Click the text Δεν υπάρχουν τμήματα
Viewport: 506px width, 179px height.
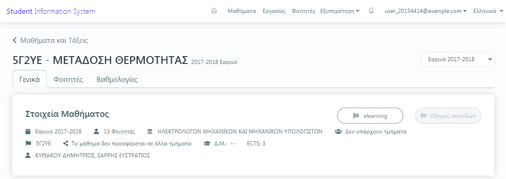pyautogui.click(x=376, y=132)
